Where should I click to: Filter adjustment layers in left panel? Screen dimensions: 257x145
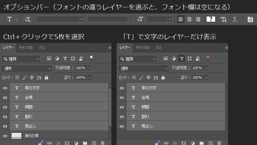pyautogui.click(x=57, y=58)
